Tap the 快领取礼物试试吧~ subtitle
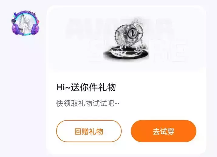Viewport: 217px width, 157px height. (x=88, y=103)
